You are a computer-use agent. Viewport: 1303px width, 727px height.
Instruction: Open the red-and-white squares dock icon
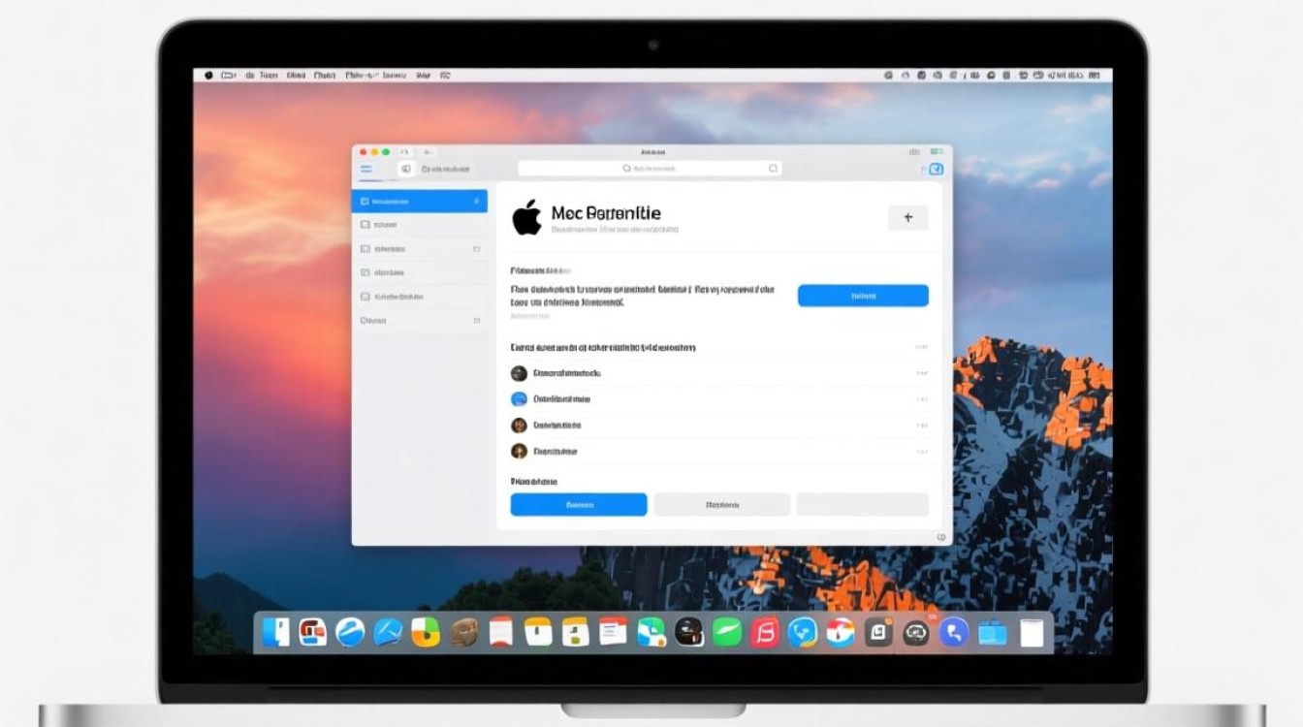point(312,632)
